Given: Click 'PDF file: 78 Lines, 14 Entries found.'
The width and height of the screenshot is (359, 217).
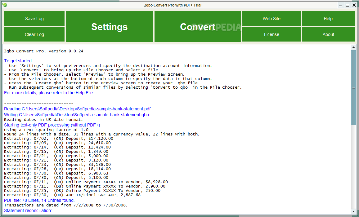Looking at the screenshot, I should click(39, 200).
